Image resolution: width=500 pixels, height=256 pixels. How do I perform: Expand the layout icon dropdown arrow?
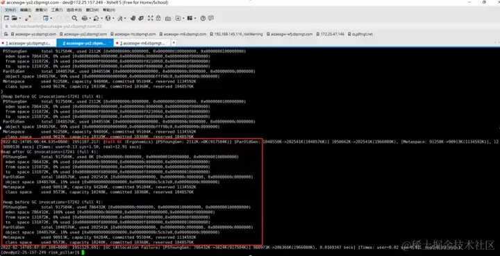point(195,19)
